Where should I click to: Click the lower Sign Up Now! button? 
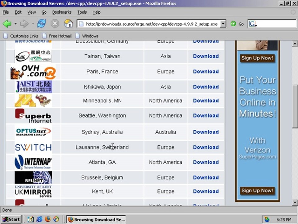pyautogui.click(x=257, y=190)
